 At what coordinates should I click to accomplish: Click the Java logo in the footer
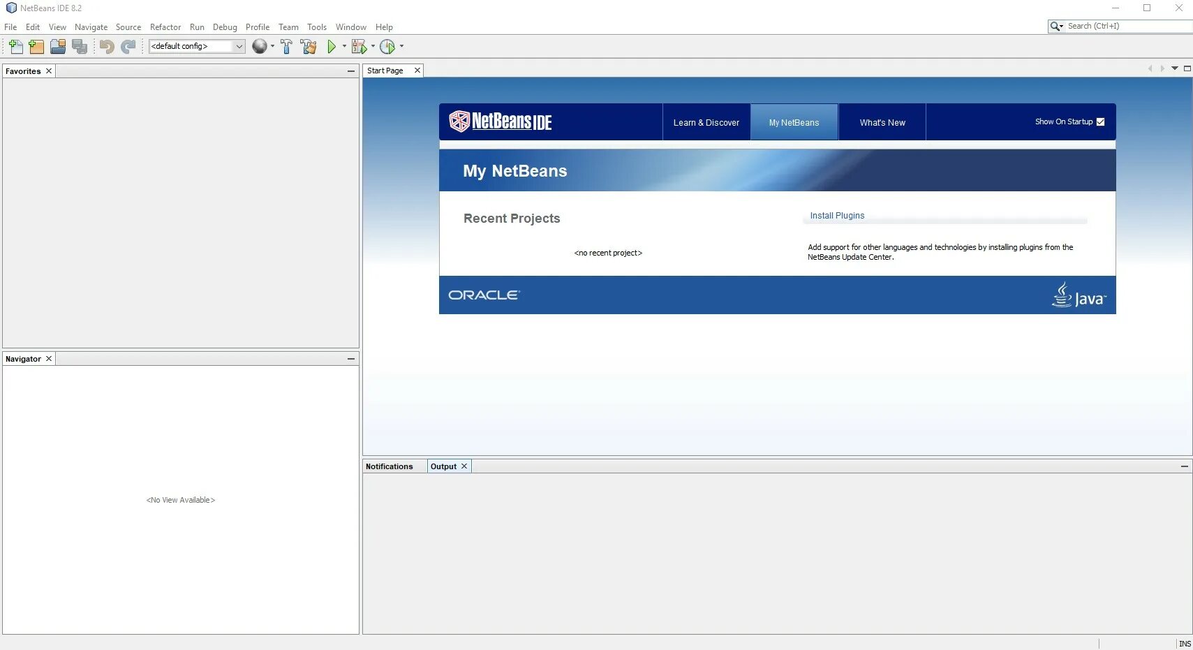(x=1079, y=295)
